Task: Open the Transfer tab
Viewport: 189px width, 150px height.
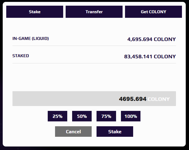Action: point(94,12)
